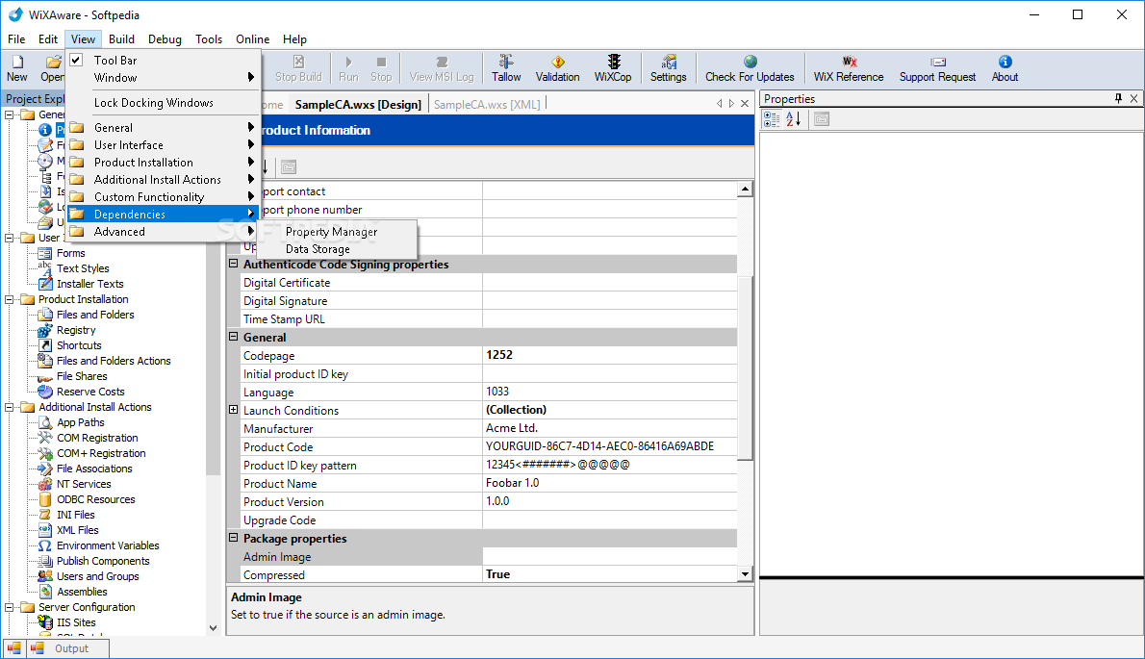This screenshot has width=1145, height=659.
Task: Open the WiX Reference icon
Action: (x=848, y=67)
